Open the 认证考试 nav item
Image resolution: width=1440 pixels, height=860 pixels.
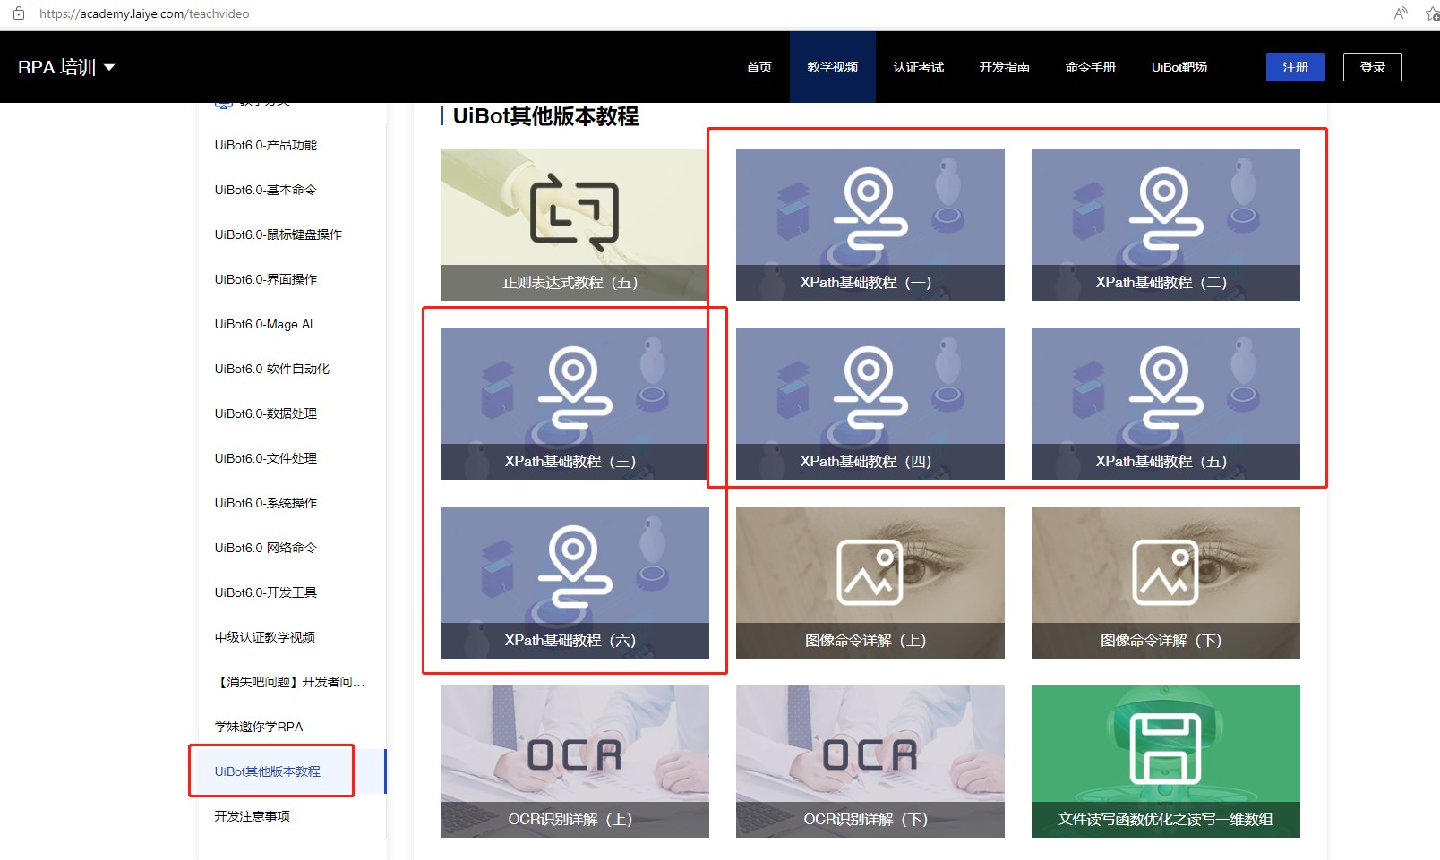[x=918, y=67]
